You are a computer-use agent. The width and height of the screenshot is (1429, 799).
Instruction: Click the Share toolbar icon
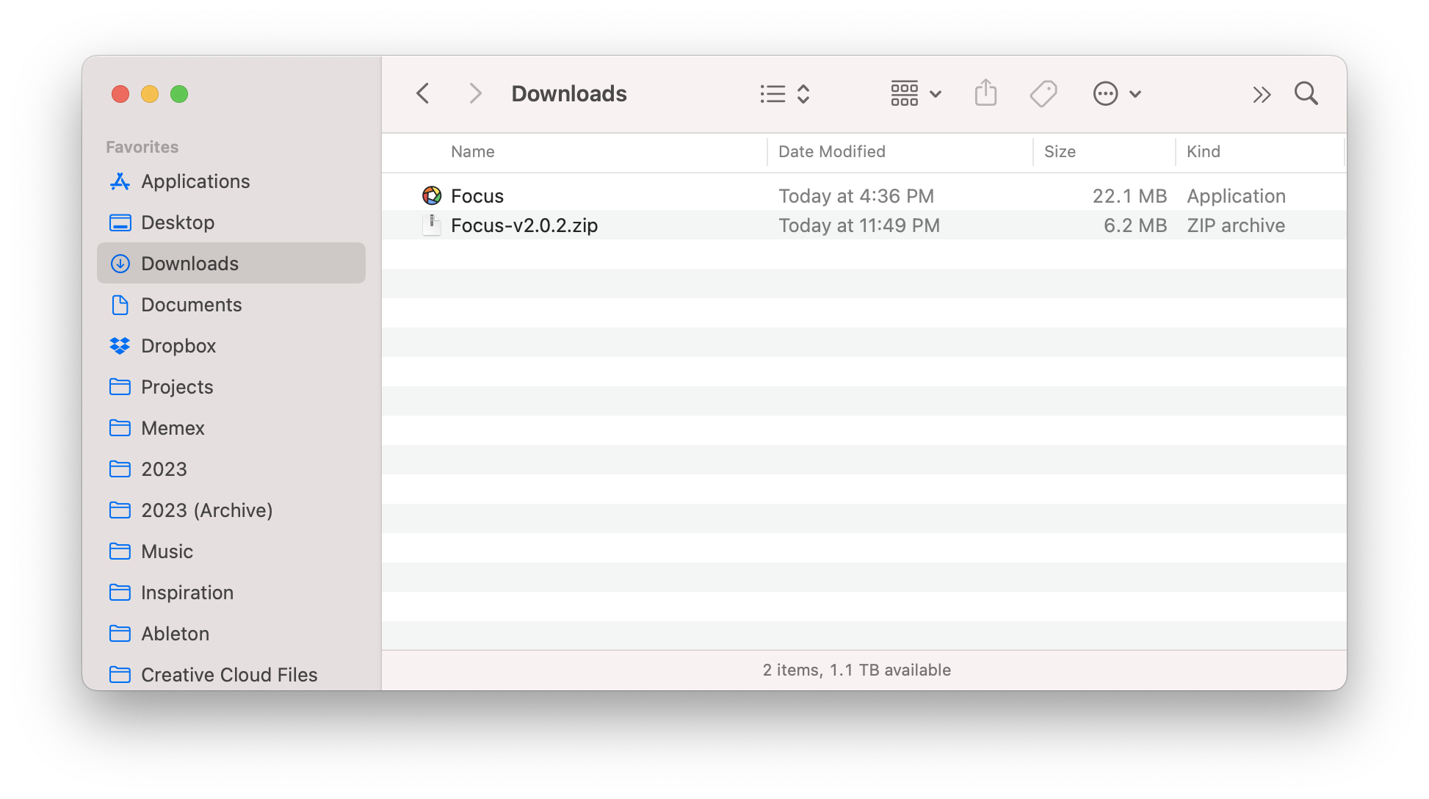pos(985,94)
